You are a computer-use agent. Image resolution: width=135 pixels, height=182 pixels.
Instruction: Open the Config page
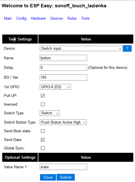click(x=21, y=18)
